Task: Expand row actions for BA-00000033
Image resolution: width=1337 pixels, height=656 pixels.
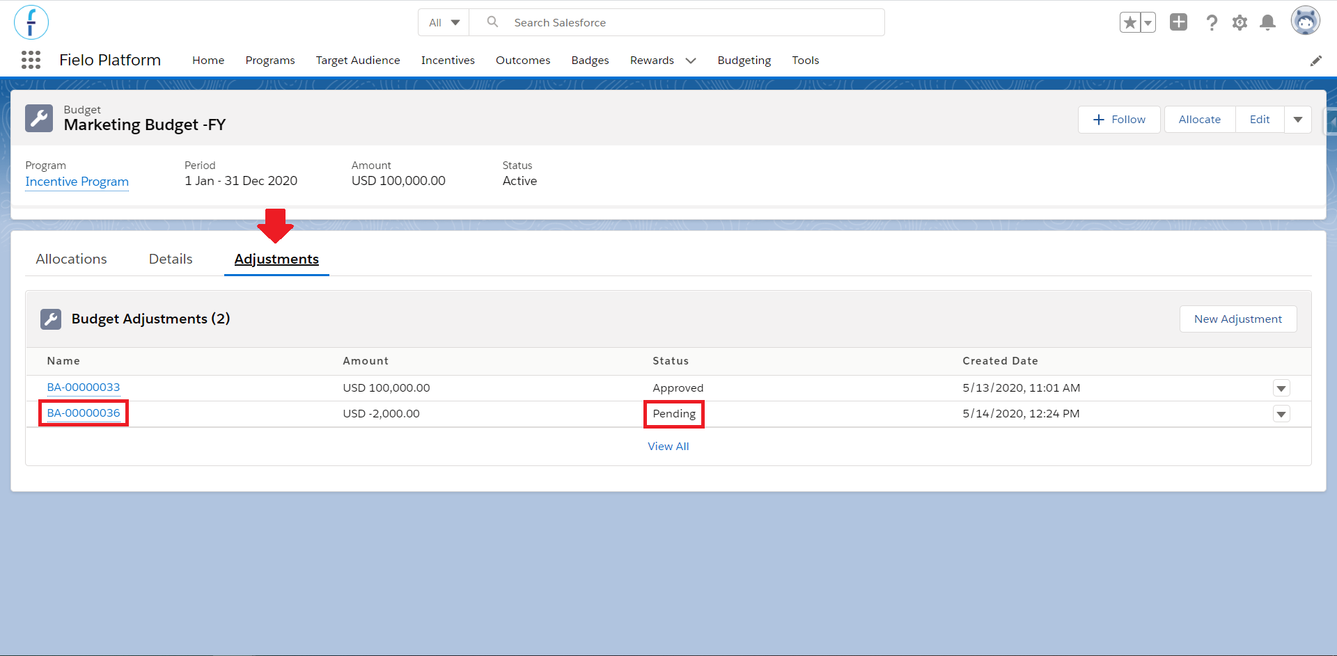Action: tap(1281, 388)
